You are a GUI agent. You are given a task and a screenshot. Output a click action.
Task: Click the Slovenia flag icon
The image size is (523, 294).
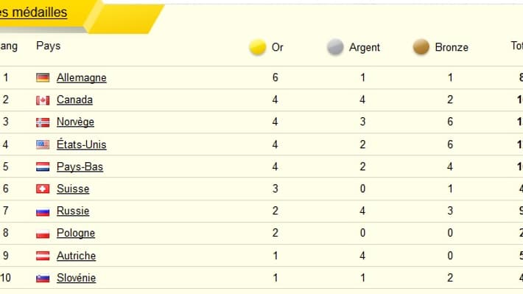pos(43,278)
